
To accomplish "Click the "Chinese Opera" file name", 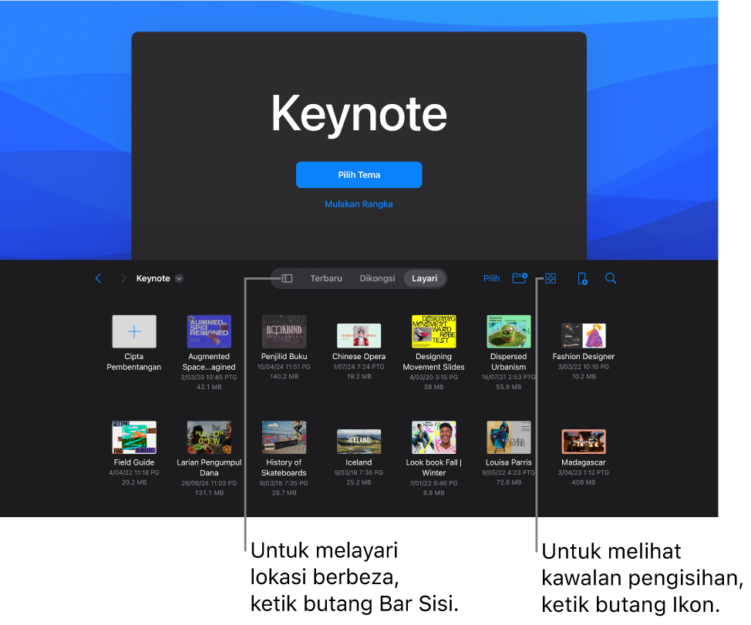I will point(359,357).
